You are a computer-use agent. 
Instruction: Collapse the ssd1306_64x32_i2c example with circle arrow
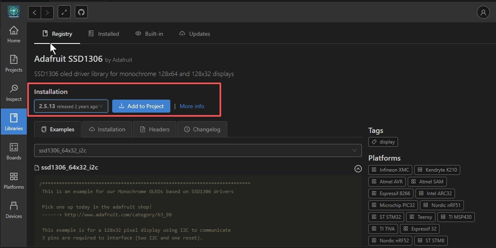click(x=358, y=168)
